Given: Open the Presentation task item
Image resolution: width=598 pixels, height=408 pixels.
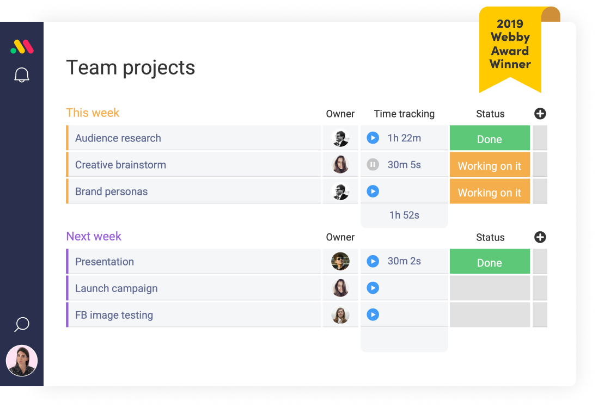Looking at the screenshot, I should tap(105, 262).
